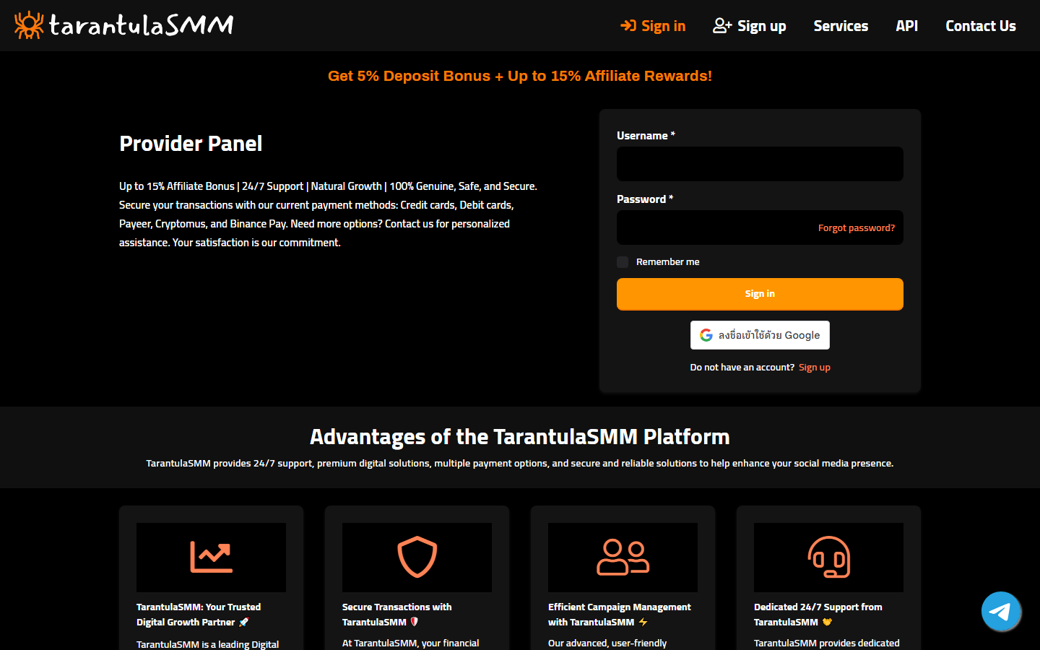This screenshot has width=1040, height=650.
Task: Click the 5% Deposit Bonus banner text
Action: coord(520,75)
